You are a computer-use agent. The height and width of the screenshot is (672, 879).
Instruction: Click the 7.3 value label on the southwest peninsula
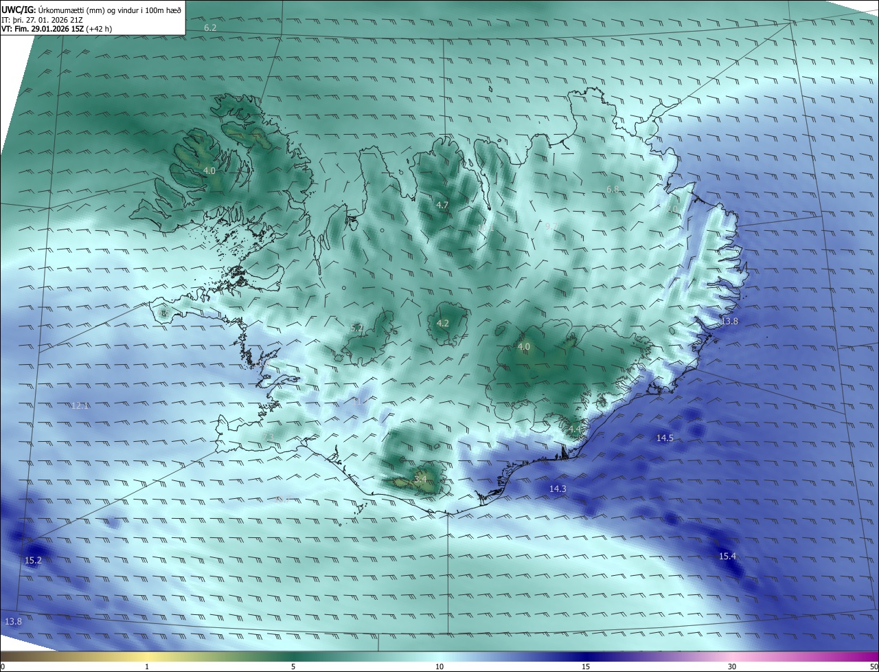[269, 437]
